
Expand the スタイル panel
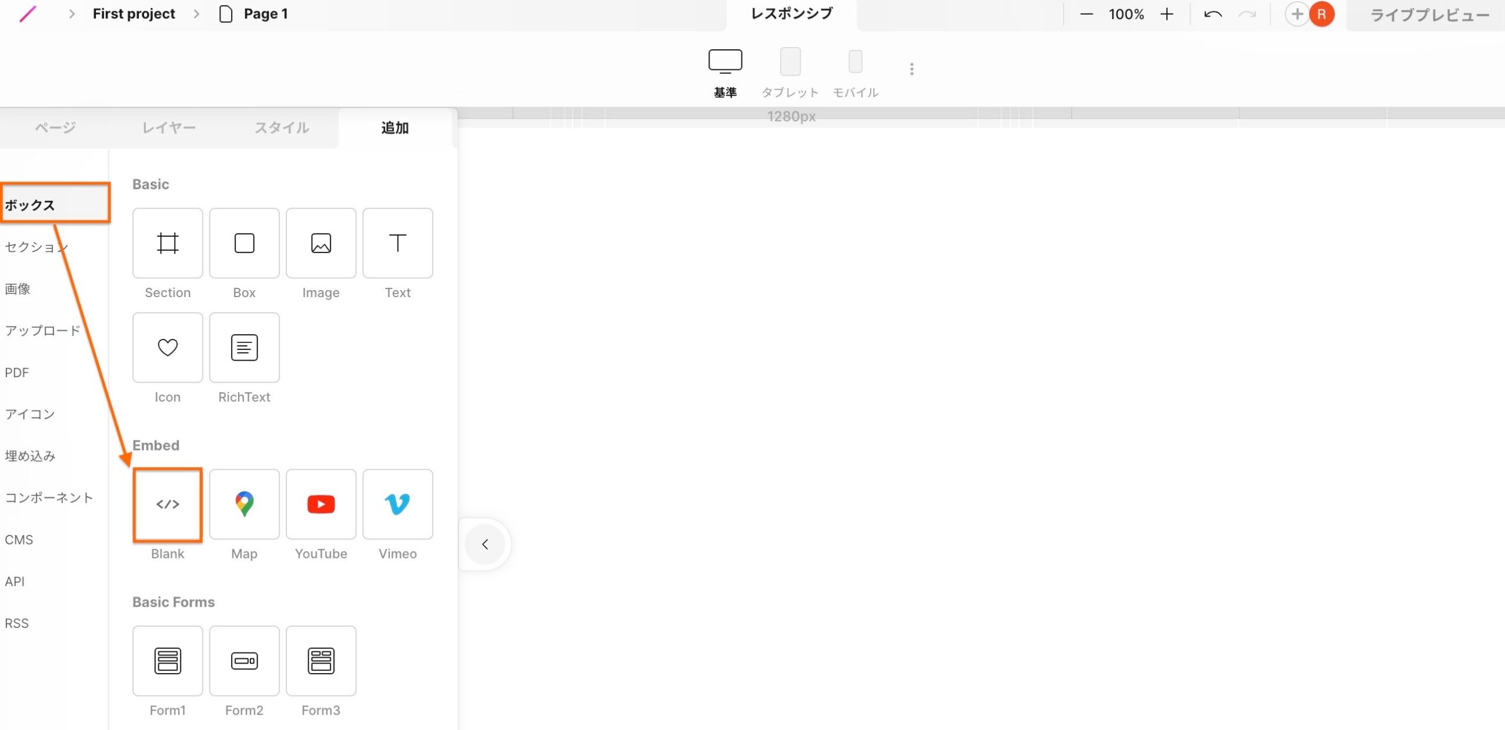pyautogui.click(x=280, y=127)
